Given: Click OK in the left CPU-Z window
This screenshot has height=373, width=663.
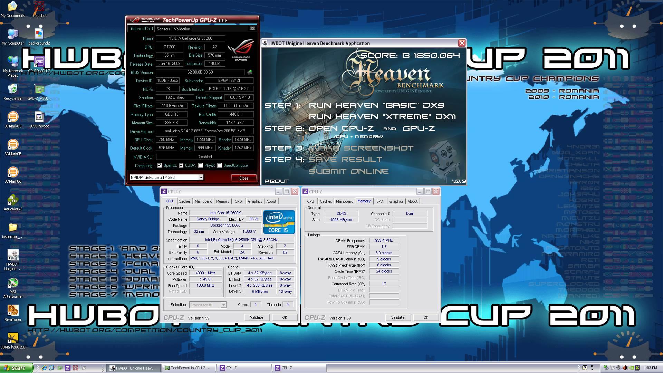Looking at the screenshot, I should pos(285,317).
